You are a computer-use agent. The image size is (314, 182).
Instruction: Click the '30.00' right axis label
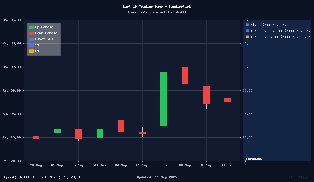(x=247, y=90)
